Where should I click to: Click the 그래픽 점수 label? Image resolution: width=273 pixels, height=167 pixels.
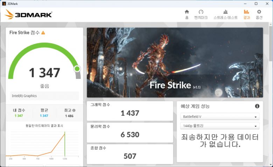coord(100,105)
